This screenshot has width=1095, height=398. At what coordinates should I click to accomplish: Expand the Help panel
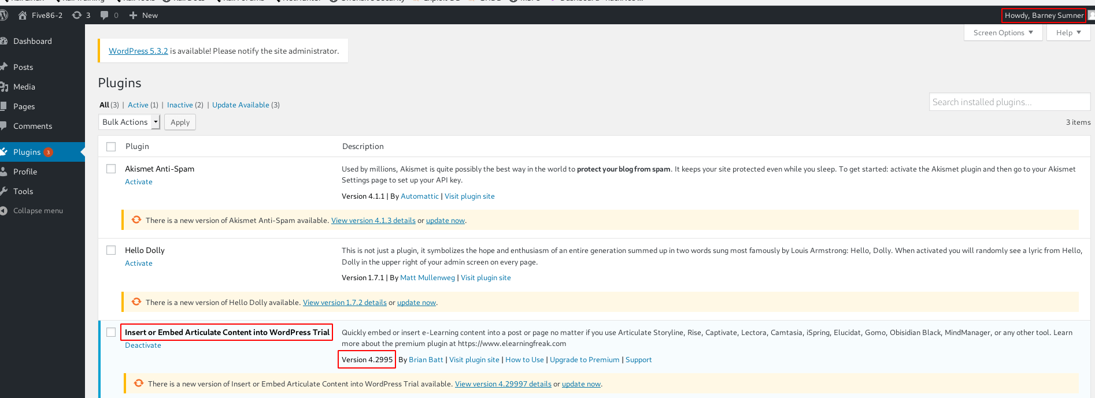(1068, 33)
